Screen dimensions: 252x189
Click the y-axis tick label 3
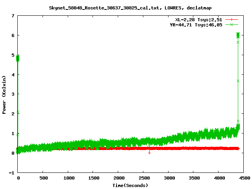(x=13, y=94)
